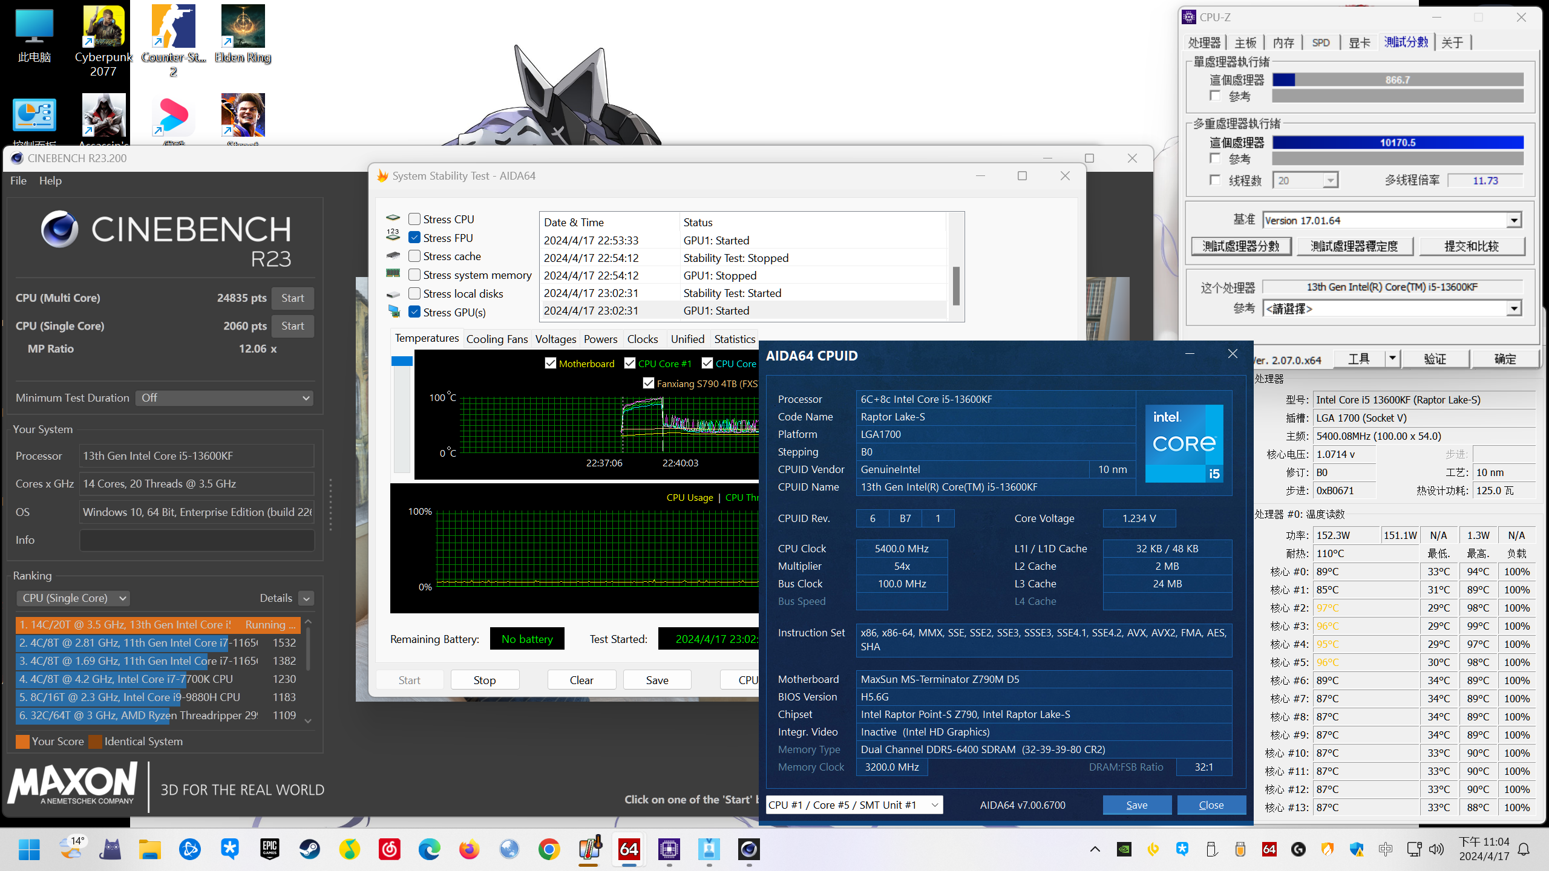Open AIDA64 system tray icon
Viewport: 1549px width, 871px height.
click(x=1269, y=849)
